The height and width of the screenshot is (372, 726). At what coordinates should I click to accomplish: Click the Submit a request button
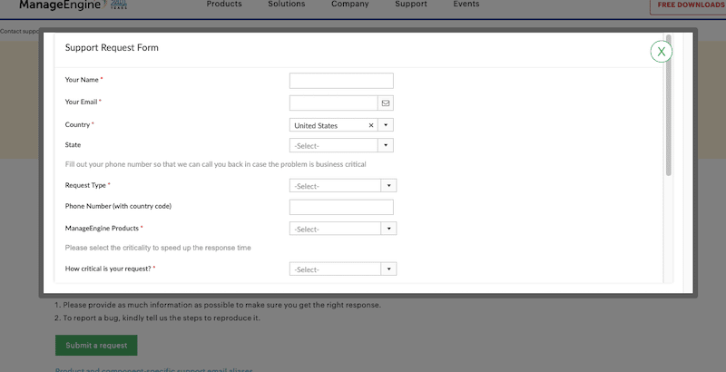[96, 345]
